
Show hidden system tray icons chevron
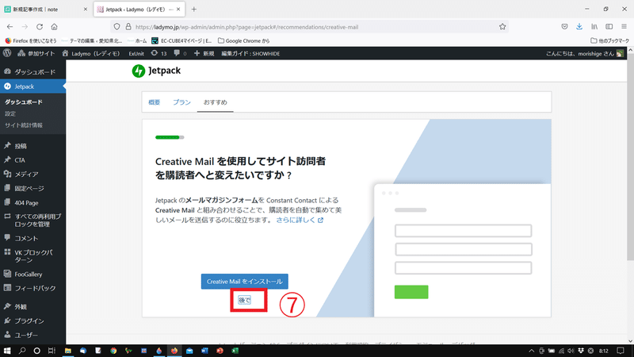(531, 351)
